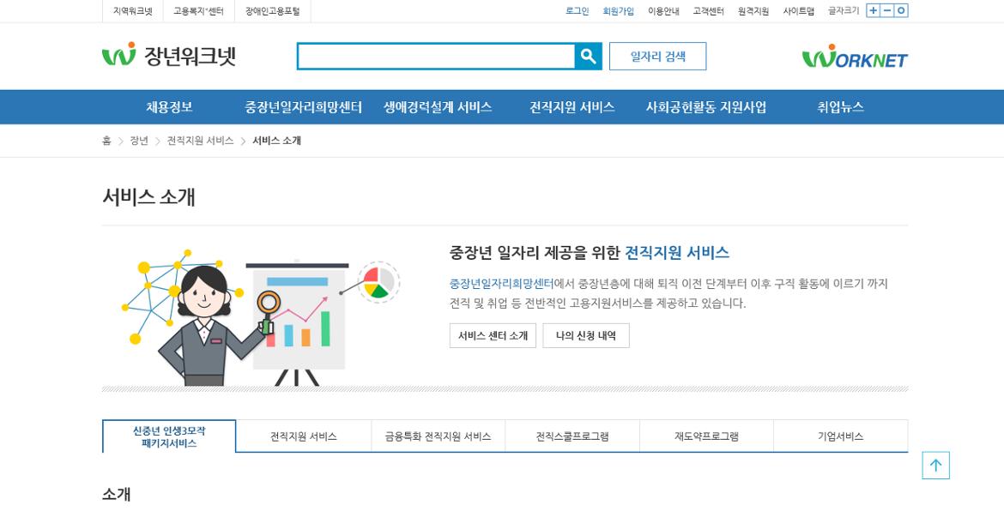
Task: Open the WORKNET logo link
Action: (854, 57)
